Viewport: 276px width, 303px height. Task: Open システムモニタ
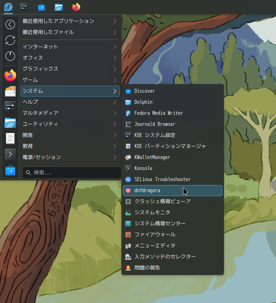(x=173, y=212)
